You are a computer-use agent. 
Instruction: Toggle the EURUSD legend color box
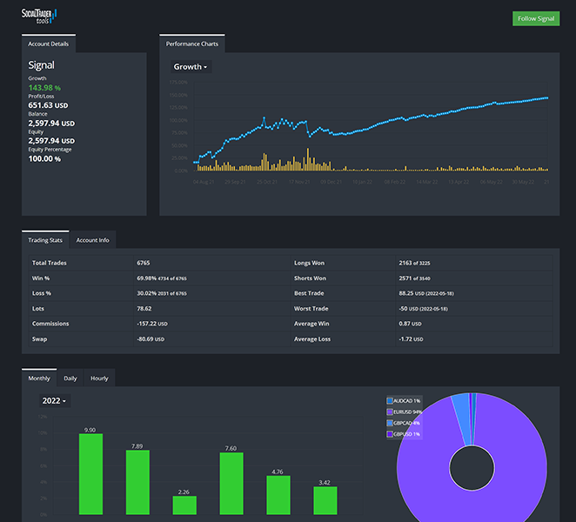point(390,412)
